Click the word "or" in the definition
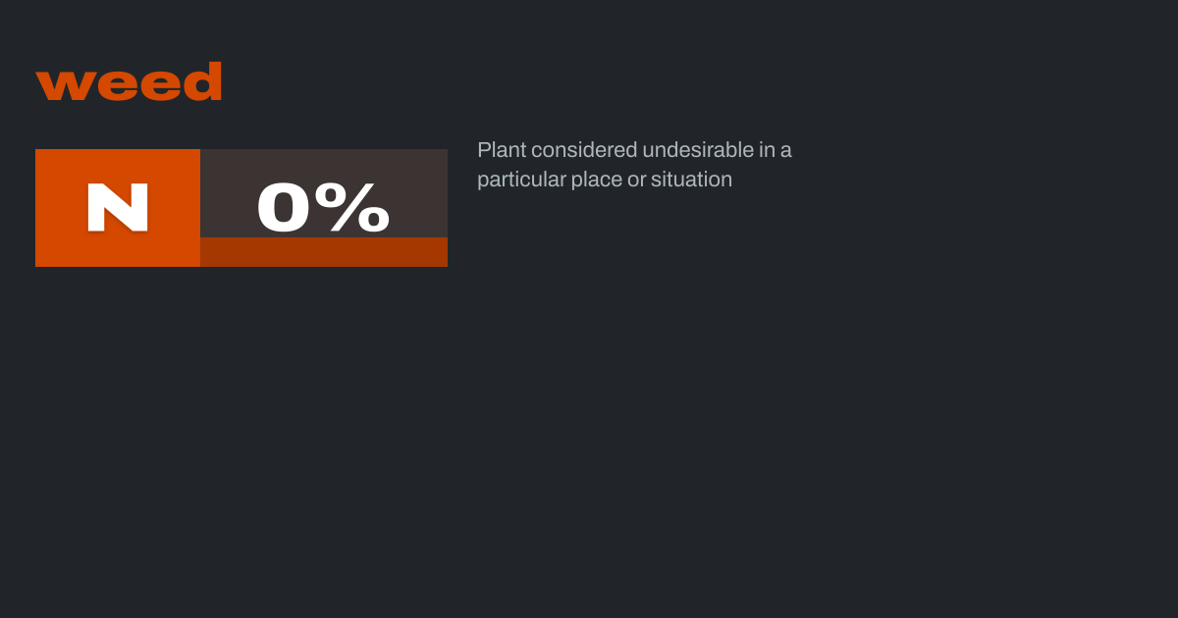 click(x=636, y=180)
